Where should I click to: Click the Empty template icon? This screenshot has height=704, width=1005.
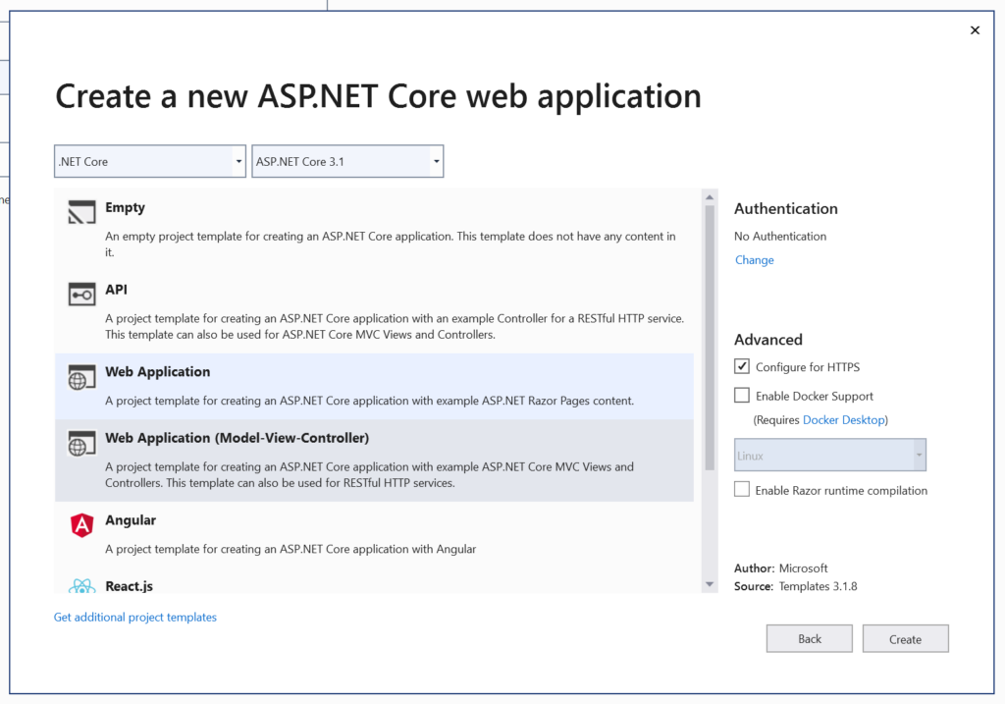coord(81,212)
